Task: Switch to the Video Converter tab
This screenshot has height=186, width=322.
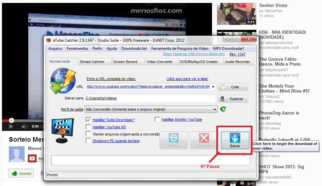Action: pos(161,62)
